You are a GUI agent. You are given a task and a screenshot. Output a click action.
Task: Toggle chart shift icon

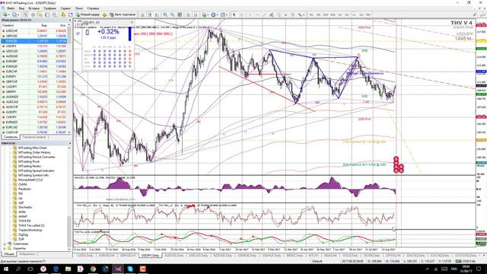(196, 14)
